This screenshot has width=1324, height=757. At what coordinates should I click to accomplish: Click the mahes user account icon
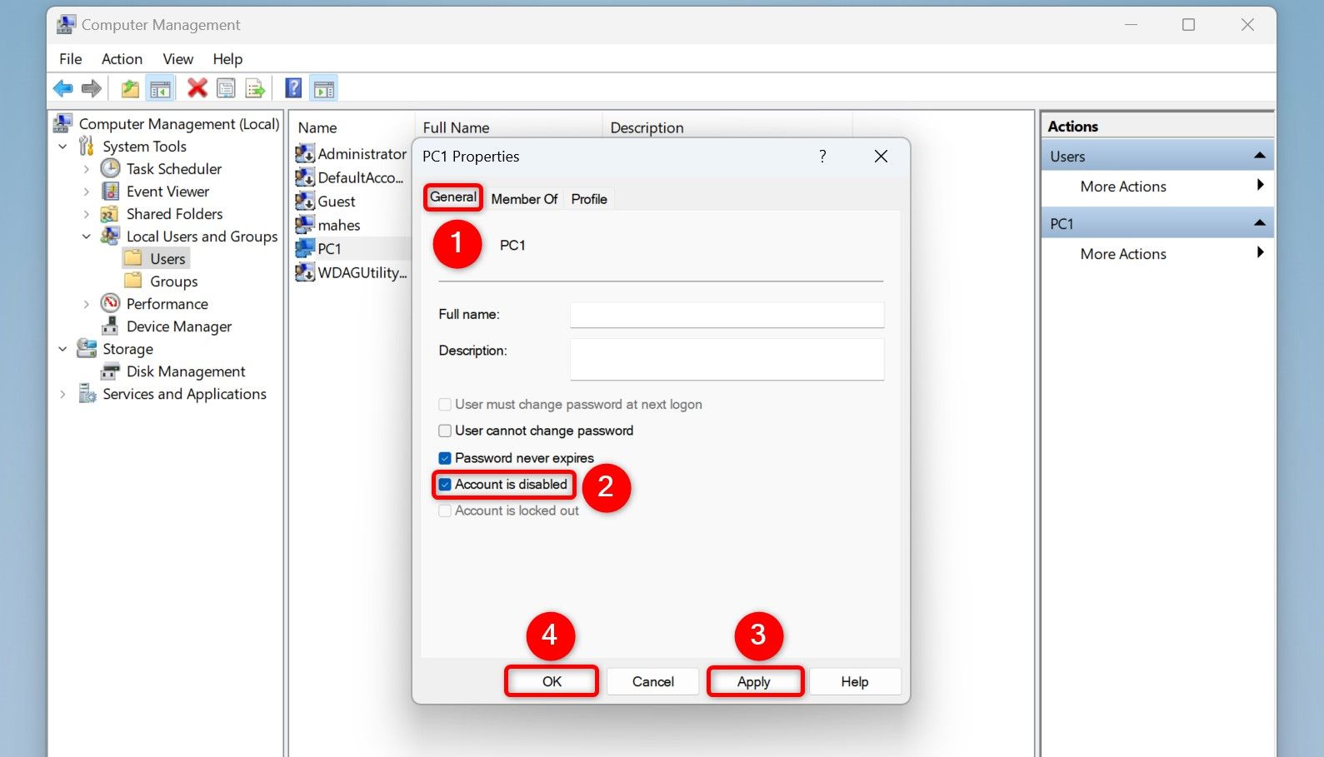click(x=305, y=225)
